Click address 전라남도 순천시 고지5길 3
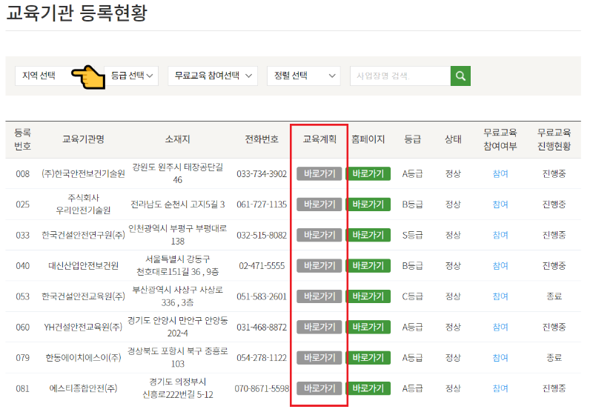 click(x=177, y=205)
